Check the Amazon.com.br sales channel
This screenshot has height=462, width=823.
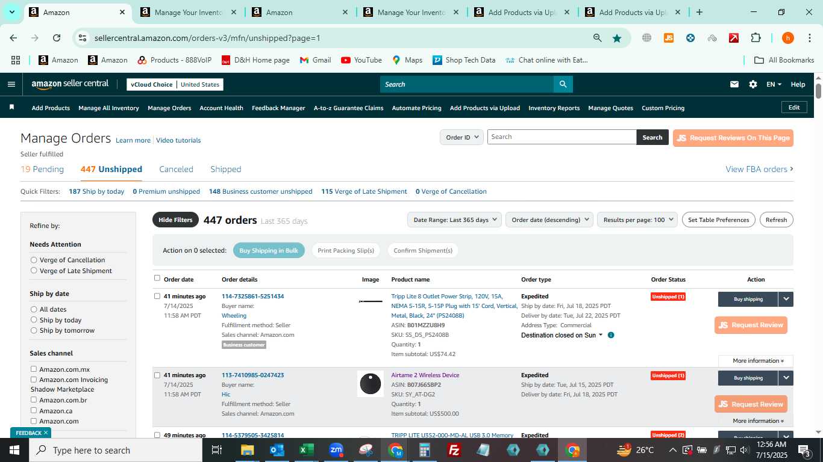click(x=34, y=399)
